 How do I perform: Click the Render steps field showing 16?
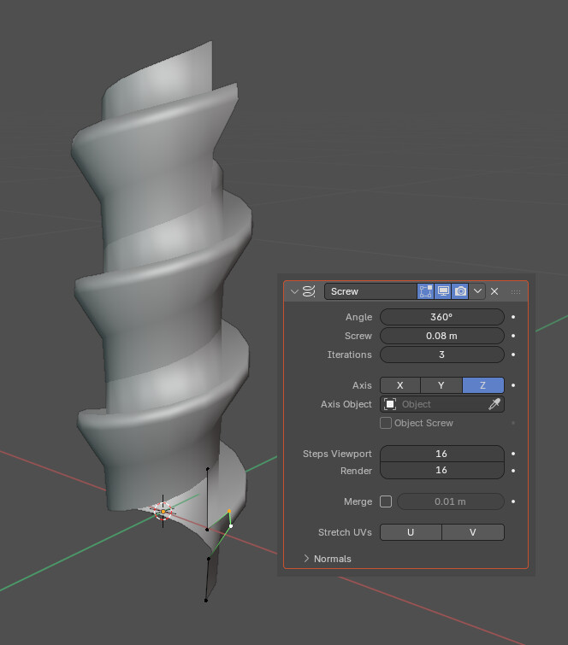pos(442,471)
